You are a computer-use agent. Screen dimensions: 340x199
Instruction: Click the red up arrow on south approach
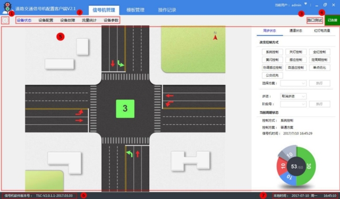point(138,154)
